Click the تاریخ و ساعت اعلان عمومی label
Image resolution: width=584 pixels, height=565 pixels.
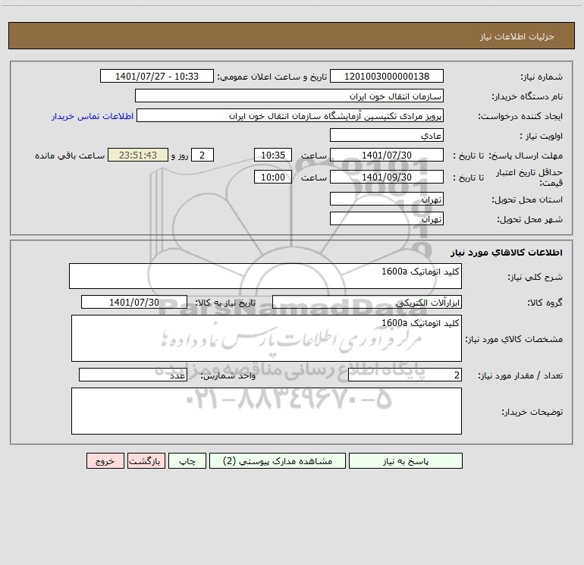pyautogui.click(x=272, y=77)
